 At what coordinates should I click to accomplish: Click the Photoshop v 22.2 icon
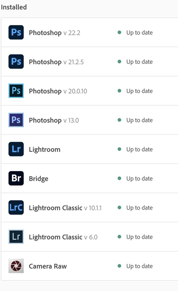pos(16,33)
